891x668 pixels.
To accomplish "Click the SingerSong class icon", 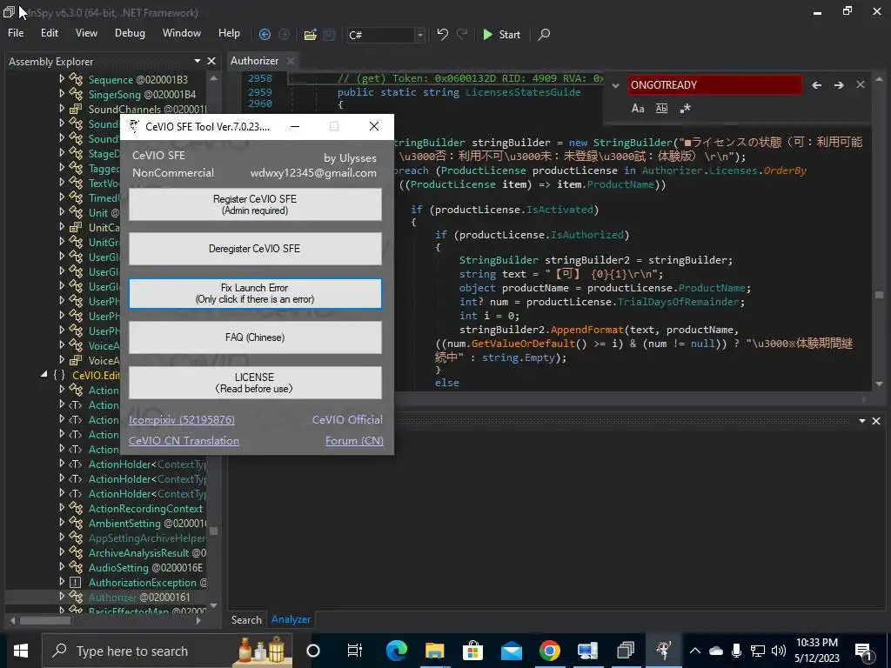I will tap(76, 94).
